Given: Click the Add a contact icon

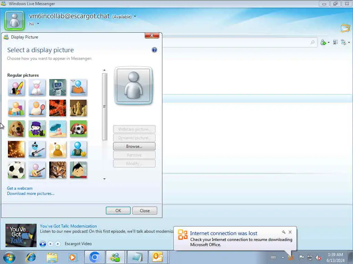Looking at the screenshot, I should 323,42.
